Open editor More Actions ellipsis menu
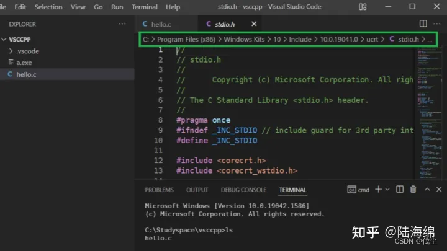 [x=436, y=24]
